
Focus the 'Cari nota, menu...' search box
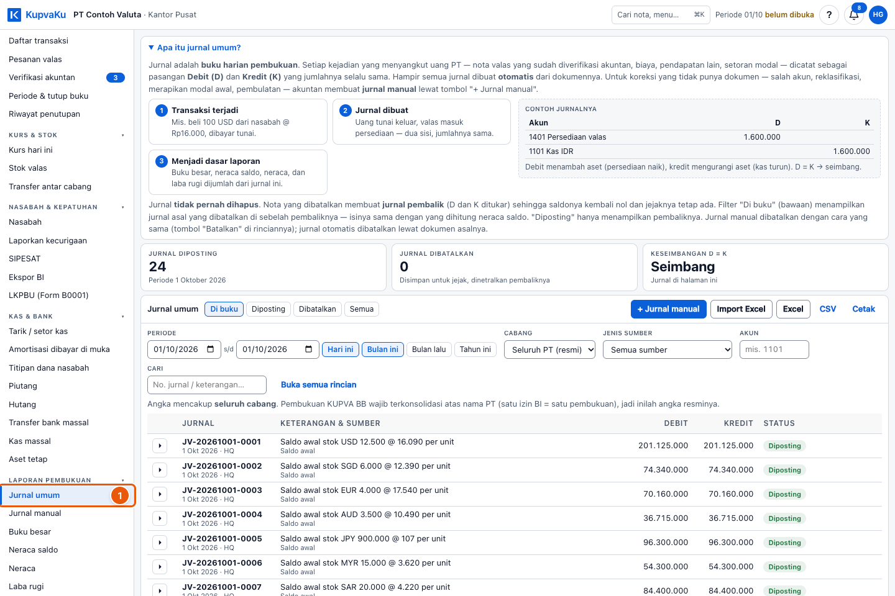tap(661, 15)
